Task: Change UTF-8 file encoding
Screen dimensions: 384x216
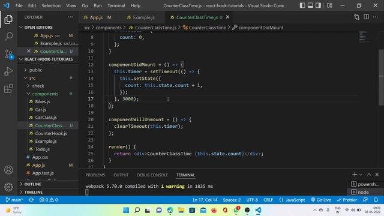Action: click(x=252, y=200)
